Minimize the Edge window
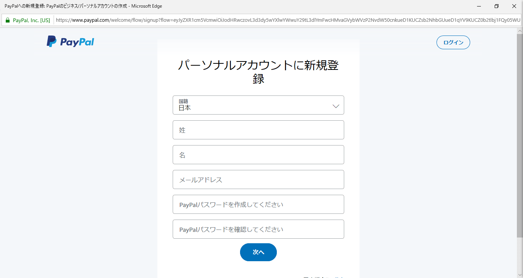The height and width of the screenshot is (278, 523). point(479,6)
